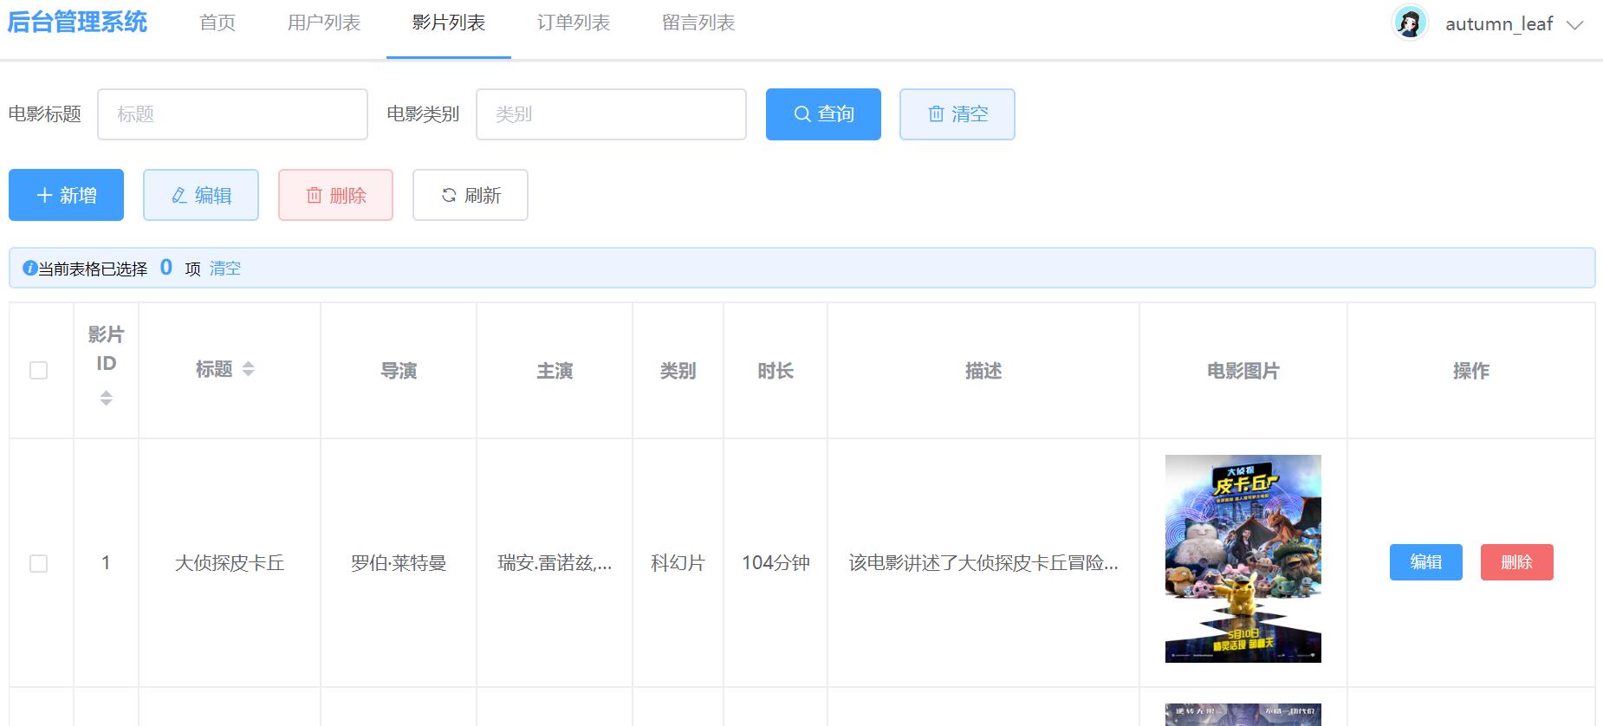The image size is (1603, 726).
Task: Sort by 影片ID column sort arrows
Action: tap(107, 398)
